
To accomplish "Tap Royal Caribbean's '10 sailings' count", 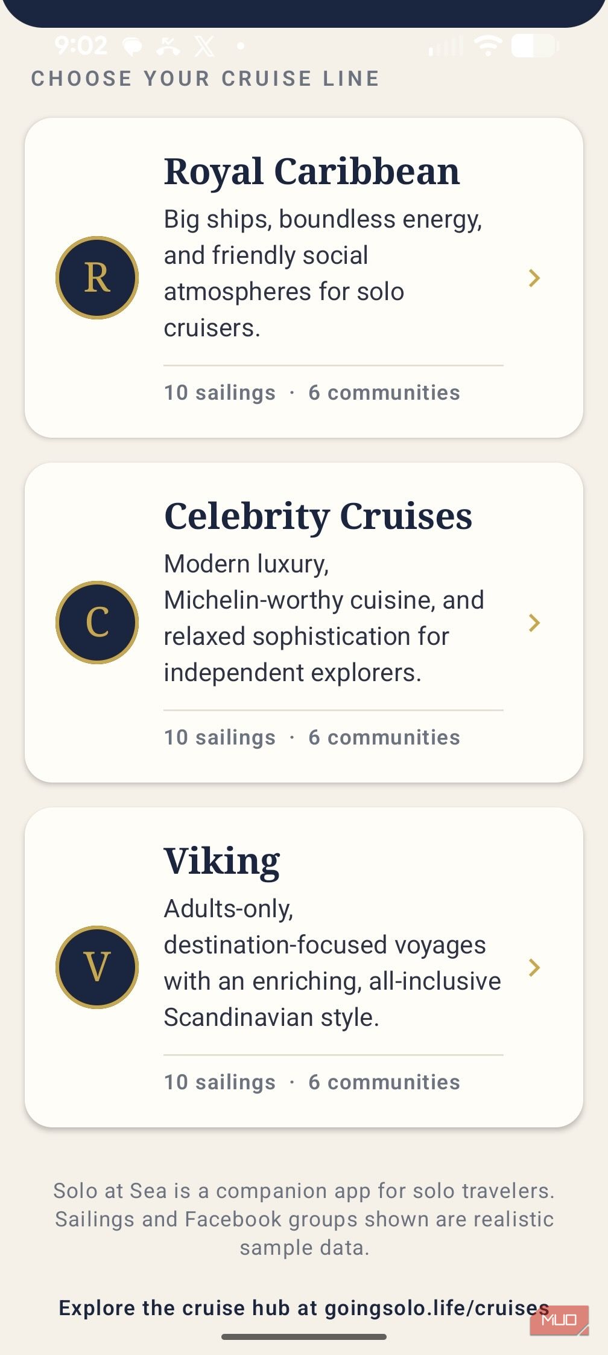I will point(220,392).
